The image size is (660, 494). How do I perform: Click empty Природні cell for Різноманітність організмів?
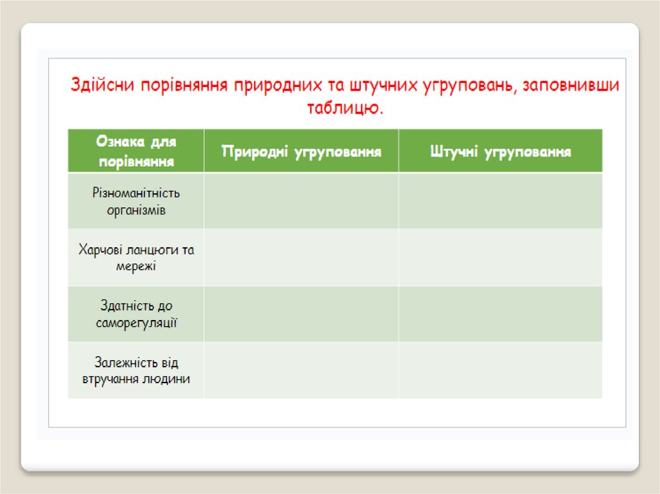coord(302,201)
